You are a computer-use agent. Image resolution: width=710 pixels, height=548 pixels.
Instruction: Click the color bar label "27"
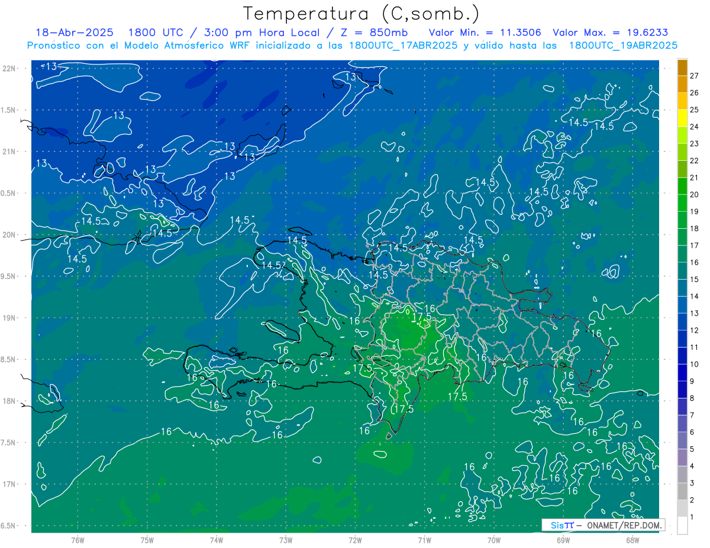click(695, 76)
